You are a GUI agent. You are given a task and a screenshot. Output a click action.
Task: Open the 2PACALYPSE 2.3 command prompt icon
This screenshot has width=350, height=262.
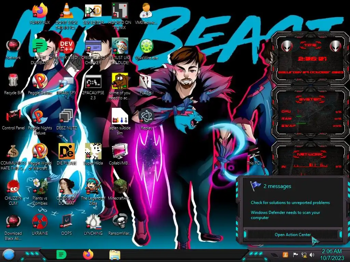pyautogui.click(x=93, y=81)
